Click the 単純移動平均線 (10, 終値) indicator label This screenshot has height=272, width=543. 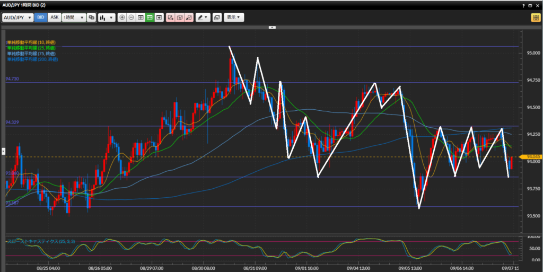31,42
